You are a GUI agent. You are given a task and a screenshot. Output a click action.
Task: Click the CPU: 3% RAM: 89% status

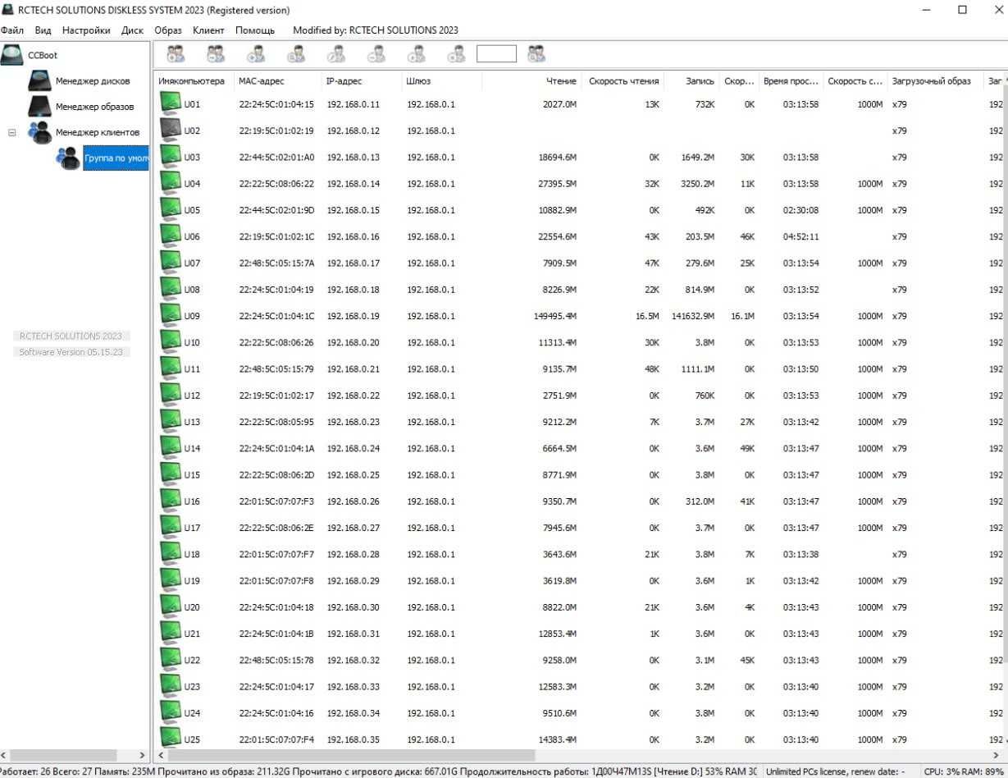[x=965, y=771]
